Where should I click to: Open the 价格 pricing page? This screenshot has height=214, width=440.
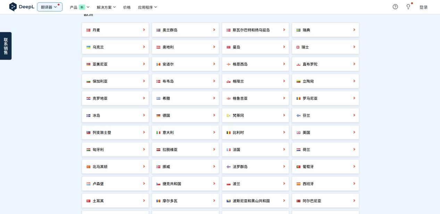127,7
